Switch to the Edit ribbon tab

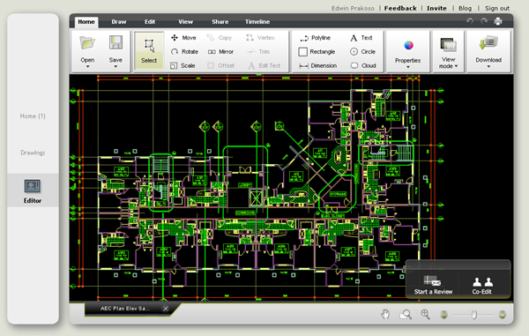point(150,21)
